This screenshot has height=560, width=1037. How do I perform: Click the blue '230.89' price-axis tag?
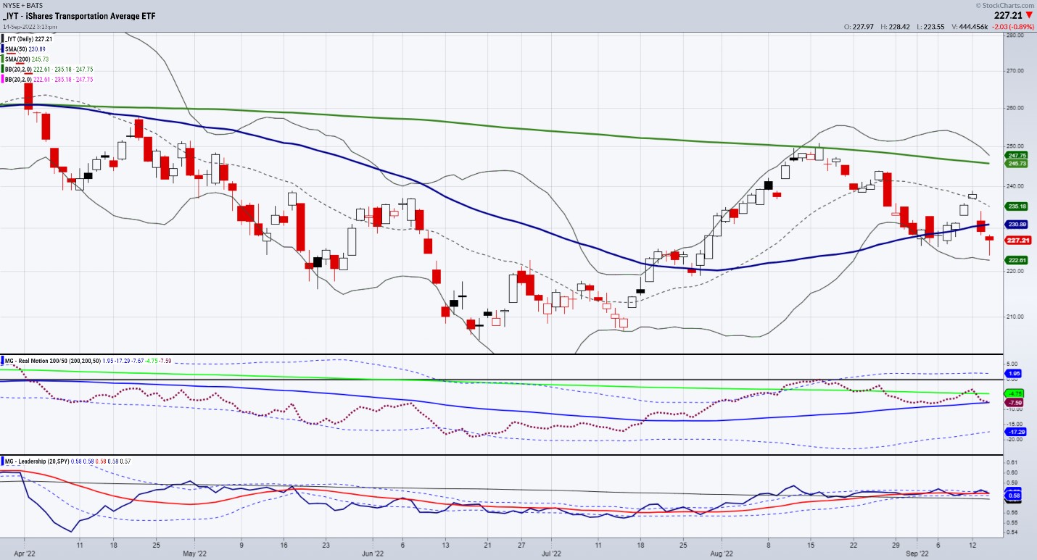(1015, 225)
